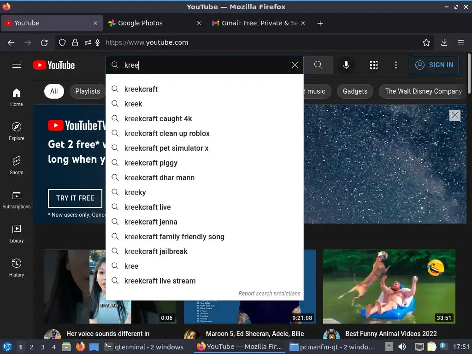
Task: Open Firefox downloads panel
Action: tap(444, 42)
